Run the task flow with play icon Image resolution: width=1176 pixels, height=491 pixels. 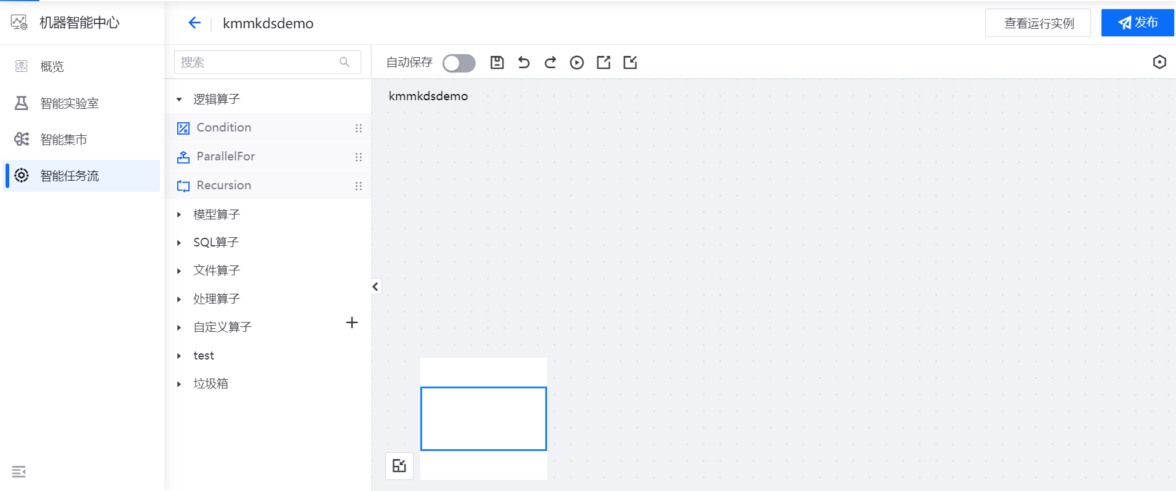[x=577, y=62]
